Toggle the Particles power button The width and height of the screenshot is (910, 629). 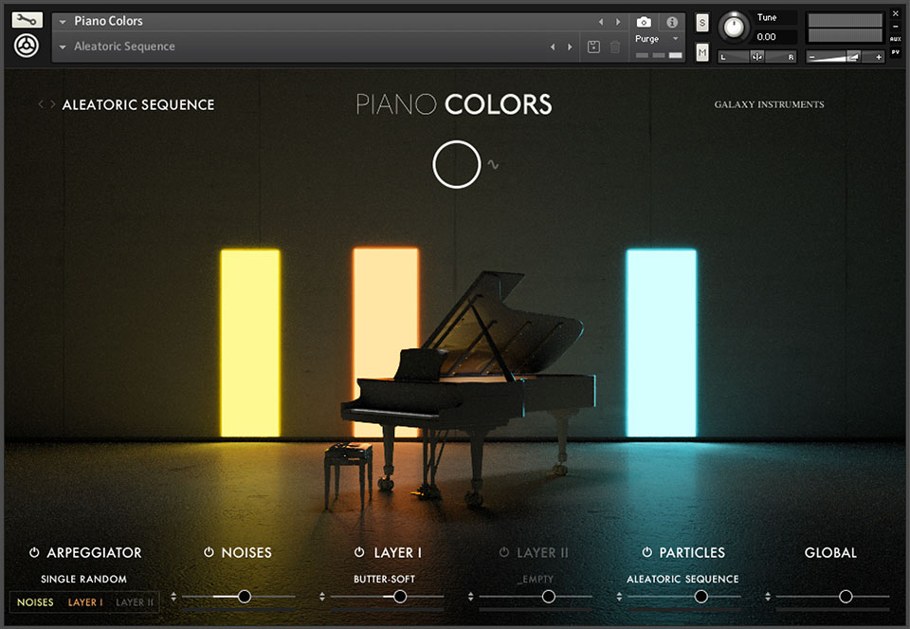click(x=647, y=552)
